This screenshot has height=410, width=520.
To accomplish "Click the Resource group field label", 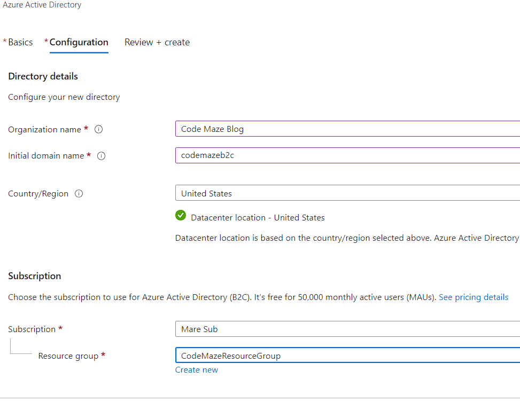I will click(x=68, y=356).
